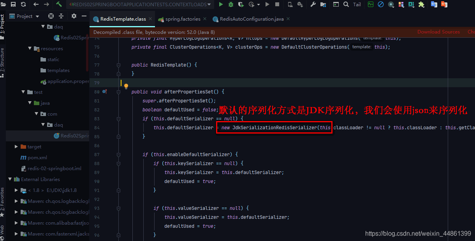
Task: Build project with the hammer icon
Action: point(59,5)
